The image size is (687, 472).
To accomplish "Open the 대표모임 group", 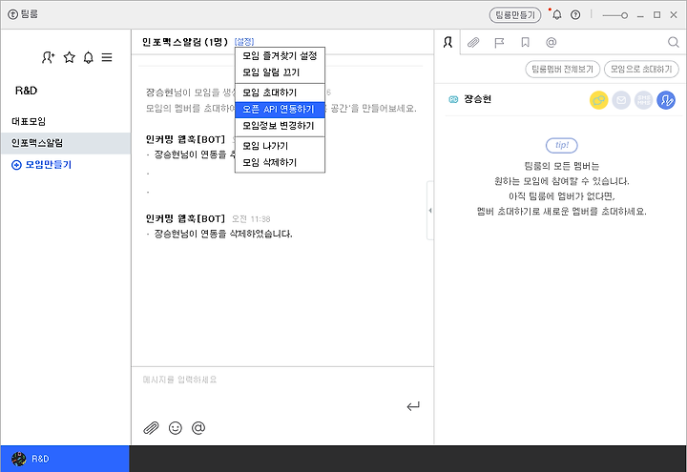I will pyautogui.click(x=66, y=121).
